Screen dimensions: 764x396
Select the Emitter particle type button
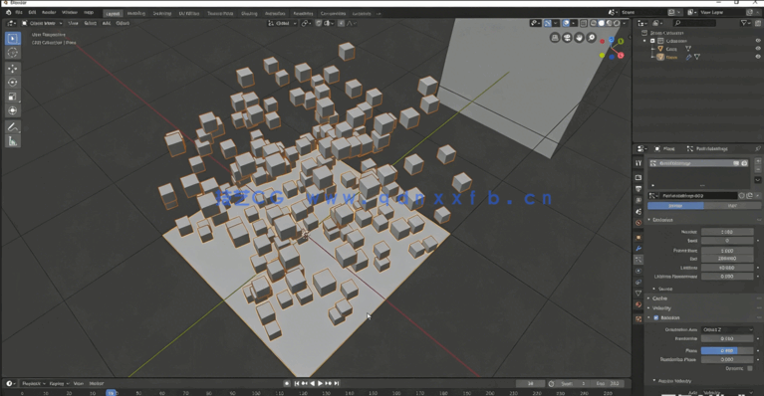coord(675,206)
